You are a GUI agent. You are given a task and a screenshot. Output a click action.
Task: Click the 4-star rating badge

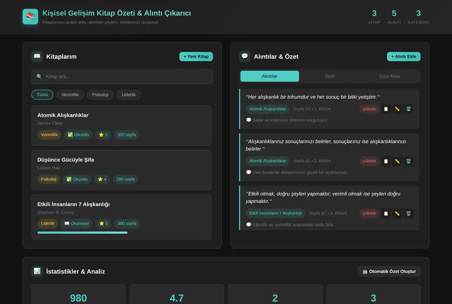tap(102, 179)
